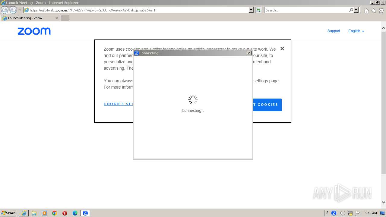Open a new blank tab
Viewport: 386px width, 217px height.
(x=65, y=18)
